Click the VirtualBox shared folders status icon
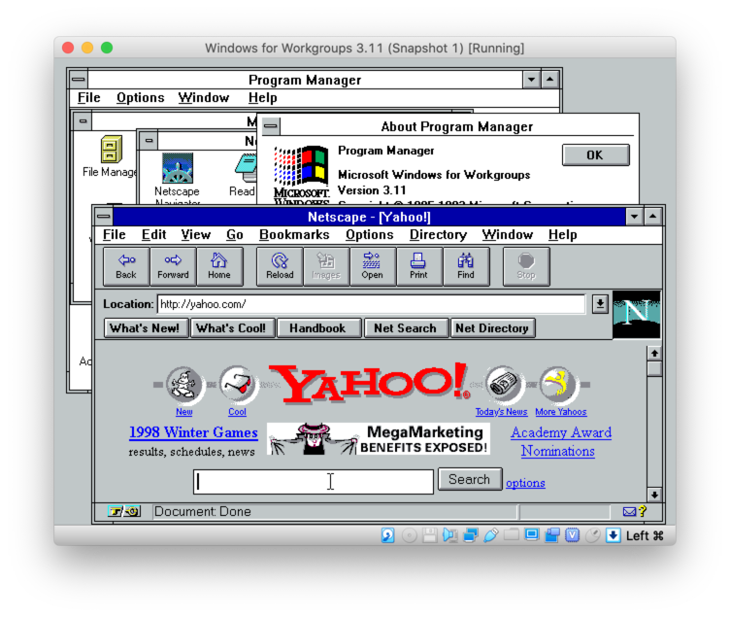730x617 pixels. click(x=512, y=534)
